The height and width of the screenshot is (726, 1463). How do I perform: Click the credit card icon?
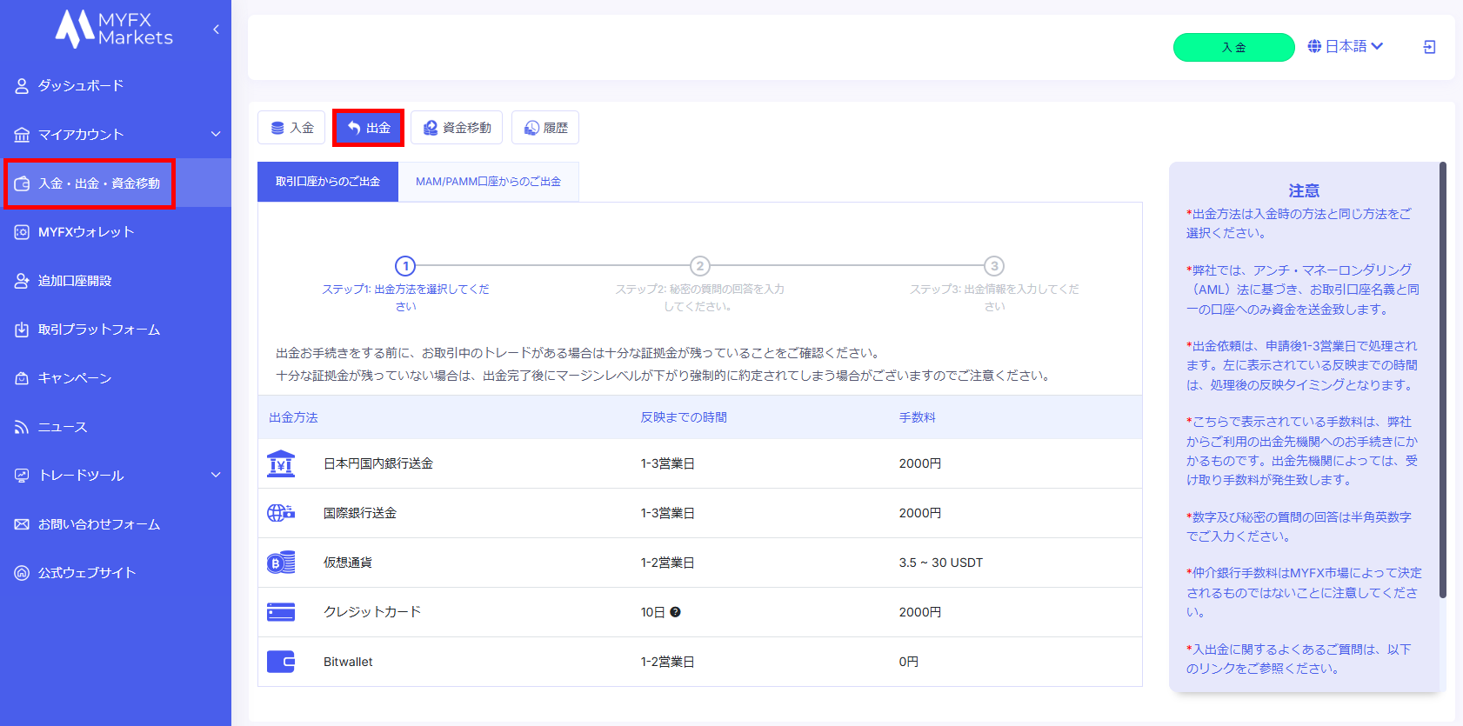click(281, 612)
